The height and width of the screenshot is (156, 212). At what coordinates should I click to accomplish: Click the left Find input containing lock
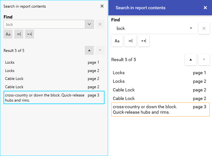pyautogui.click(x=44, y=24)
